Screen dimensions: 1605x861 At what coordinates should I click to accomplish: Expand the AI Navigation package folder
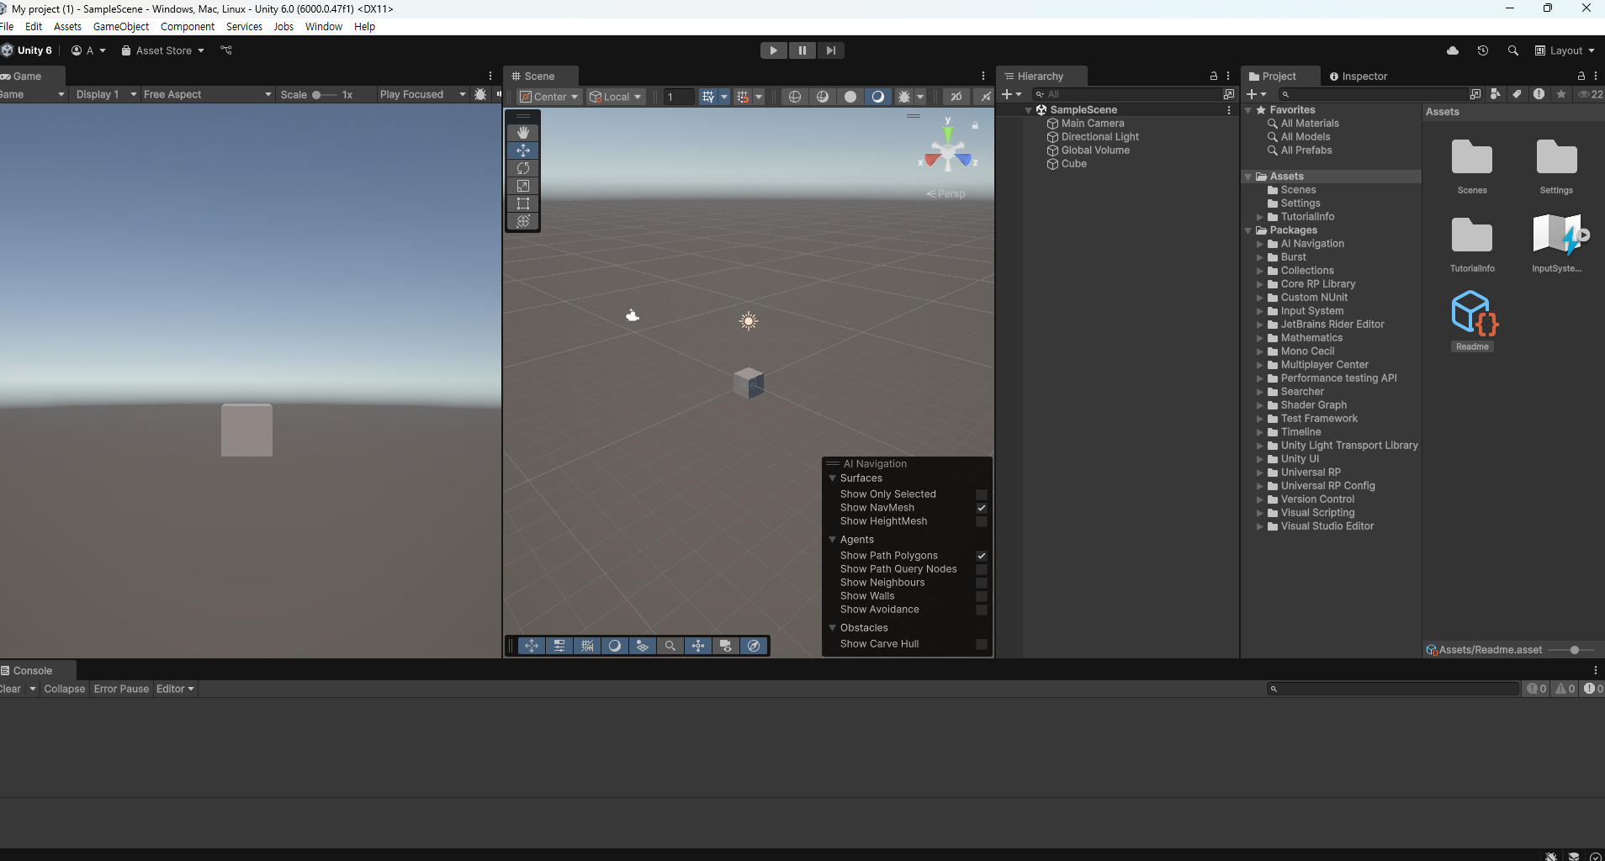point(1260,244)
